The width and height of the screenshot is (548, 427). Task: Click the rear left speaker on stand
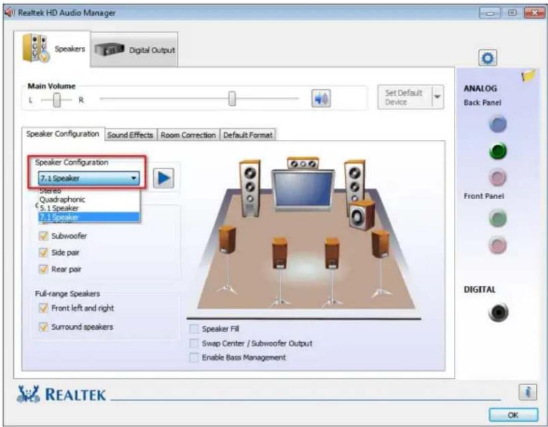tap(280, 271)
